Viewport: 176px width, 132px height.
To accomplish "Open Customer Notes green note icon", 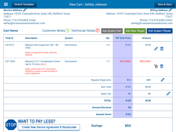I will [x=67, y=30].
